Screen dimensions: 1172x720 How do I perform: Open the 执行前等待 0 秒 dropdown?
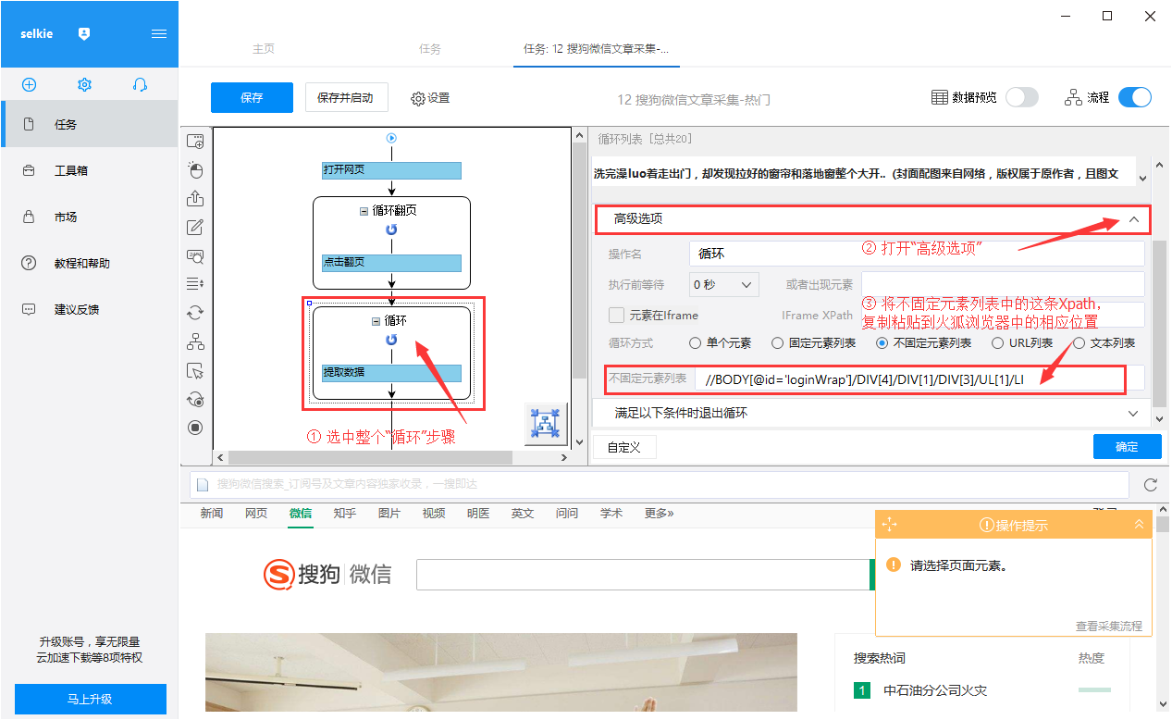(724, 284)
